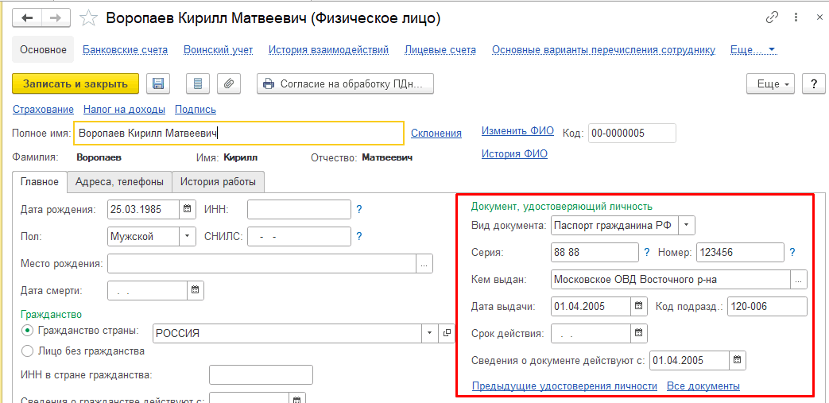This screenshot has width=829, height=403.
Task: Click the back navigation arrow
Action: pyautogui.click(x=28, y=17)
